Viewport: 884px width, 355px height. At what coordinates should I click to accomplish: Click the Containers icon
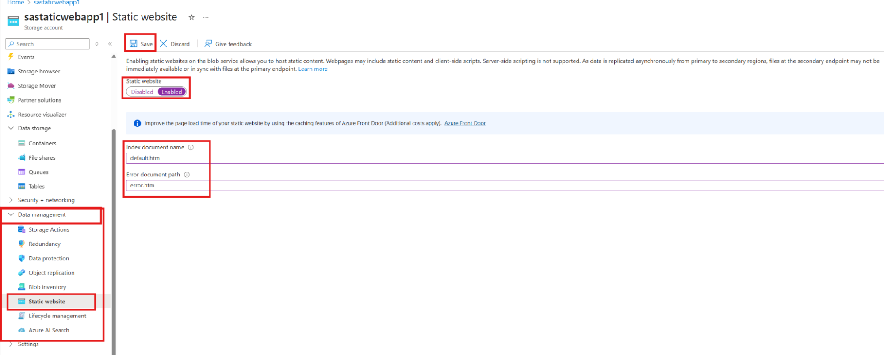point(22,143)
